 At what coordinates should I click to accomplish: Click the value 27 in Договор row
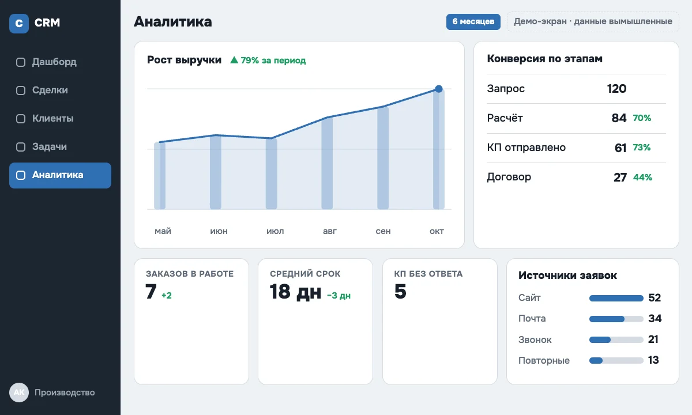[x=620, y=178]
